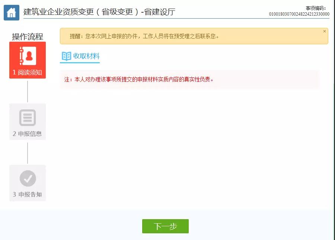Click the connector line between steps 1 and 2

coord(28,91)
